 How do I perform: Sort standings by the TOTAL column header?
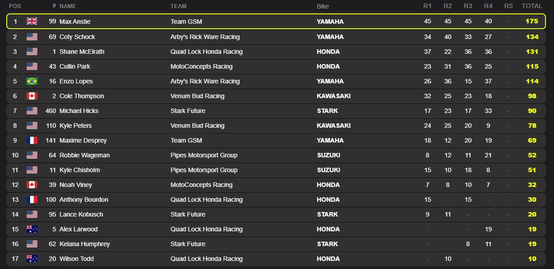point(532,6)
